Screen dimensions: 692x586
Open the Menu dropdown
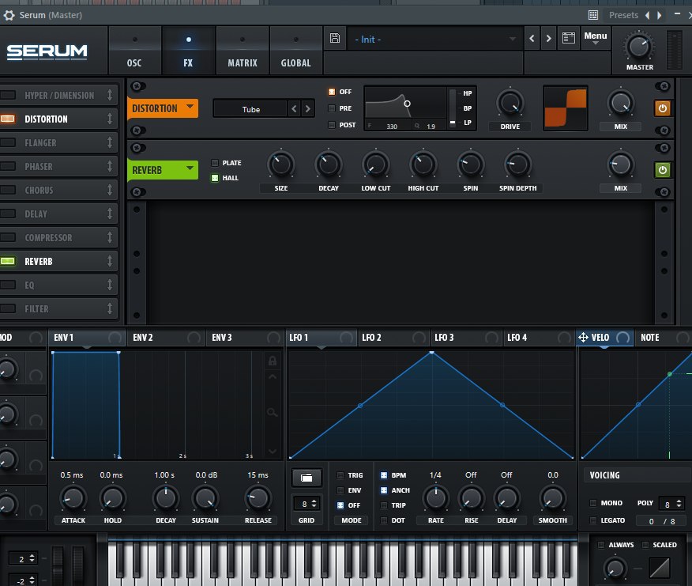[596, 38]
